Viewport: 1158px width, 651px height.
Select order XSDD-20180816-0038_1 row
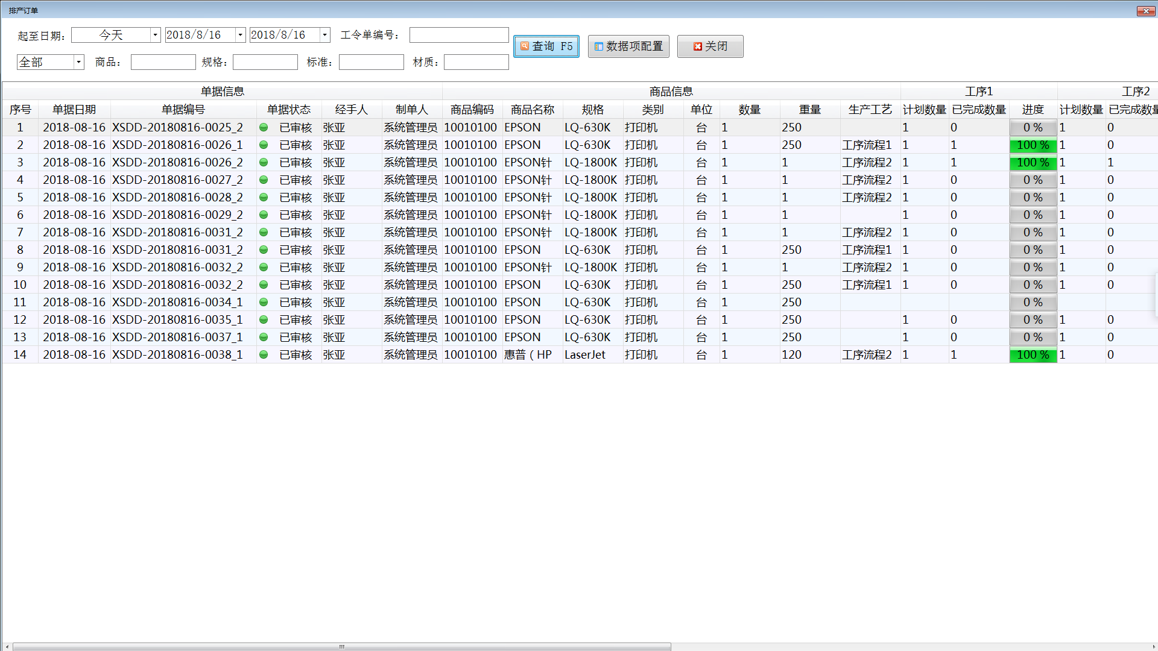coord(177,355)
